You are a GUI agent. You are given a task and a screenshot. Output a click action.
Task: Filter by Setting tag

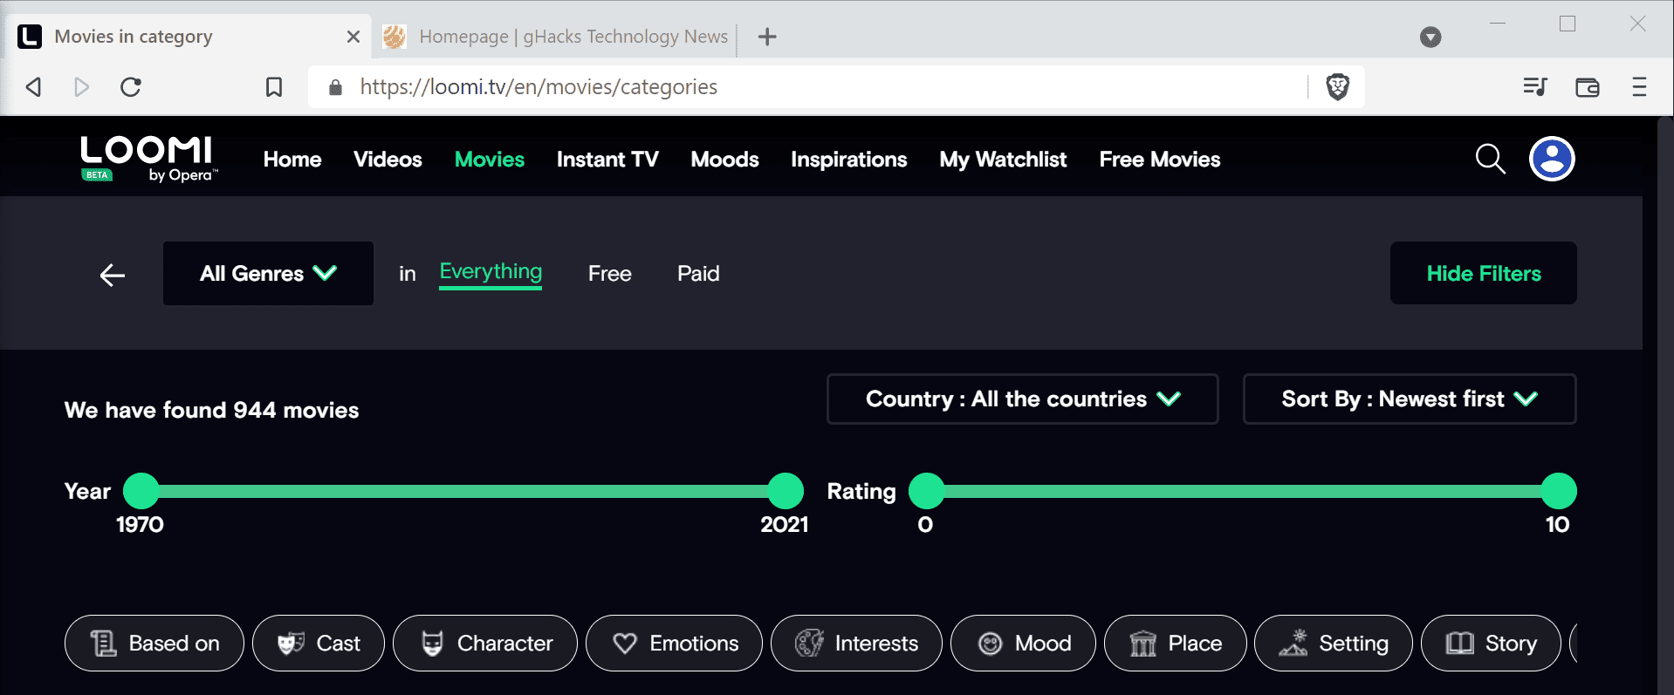pyautogui.click(x=1333, y=643)
